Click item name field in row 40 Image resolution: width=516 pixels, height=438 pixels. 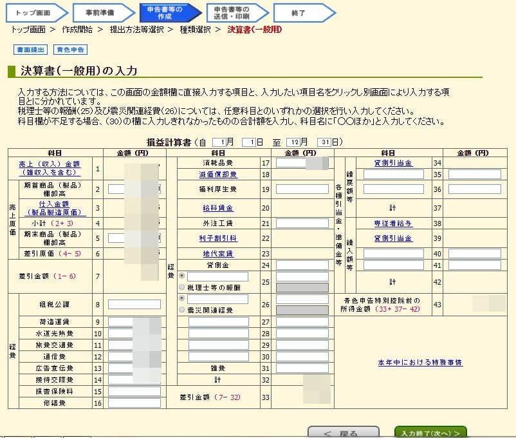(x=394, y=253)
